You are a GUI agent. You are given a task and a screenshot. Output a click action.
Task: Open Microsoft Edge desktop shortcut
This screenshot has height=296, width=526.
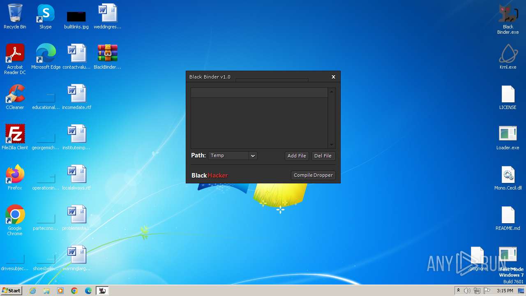[x=46, y=57]
